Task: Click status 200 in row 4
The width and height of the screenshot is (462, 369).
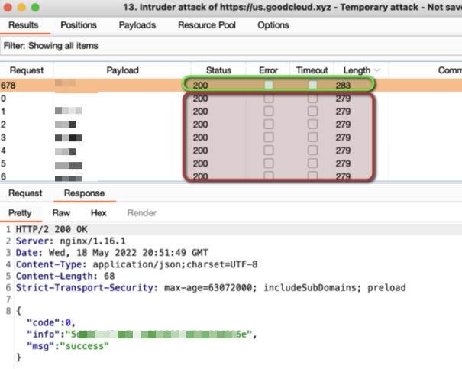Action: pyautogui.click(x=200, y=151)
